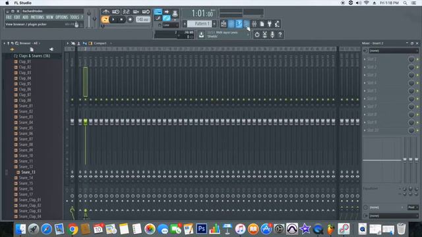Screen dimensions: 422x237
Task: Click the render/cut scissors-like icon
Action: [x=265, y=34]
